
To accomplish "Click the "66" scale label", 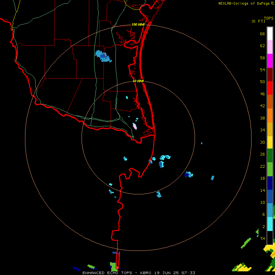I will point(262,34).
